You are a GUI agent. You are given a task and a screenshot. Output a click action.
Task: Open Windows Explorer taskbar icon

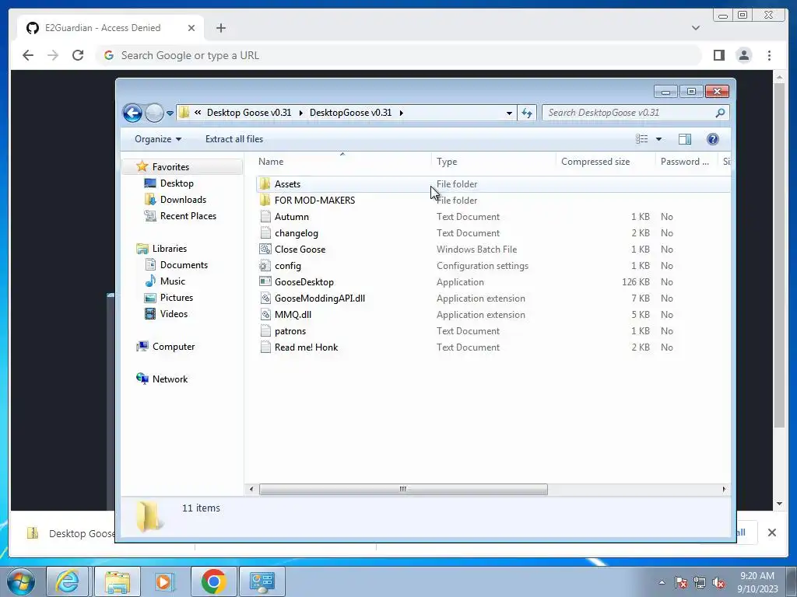118,581
